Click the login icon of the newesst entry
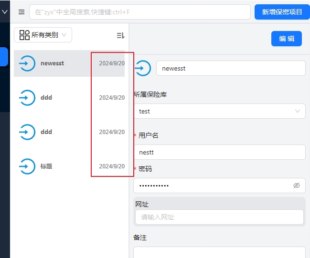The height and width of the screenshot is (258, 310). coord(27,63)
